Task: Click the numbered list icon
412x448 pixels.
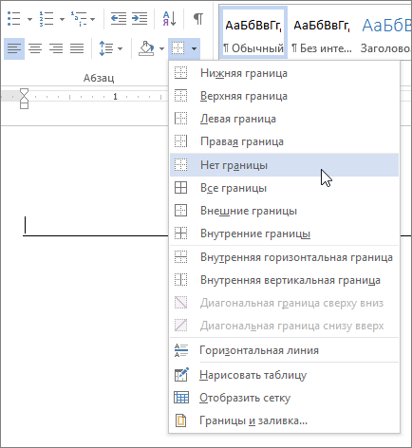Action: [x=47, y=19]
